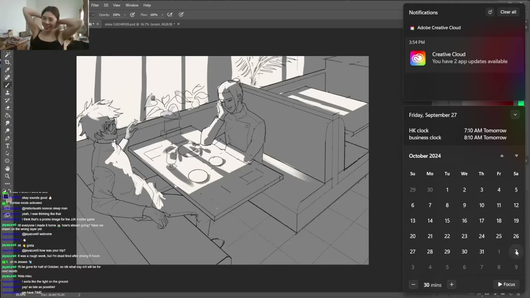Select the Pen tool

point(7,138)
